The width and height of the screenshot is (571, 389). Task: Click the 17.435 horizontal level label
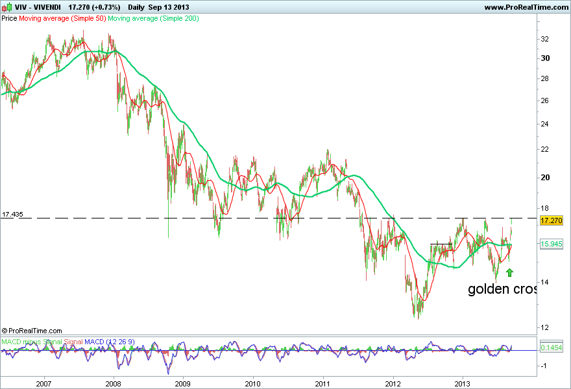12,215
